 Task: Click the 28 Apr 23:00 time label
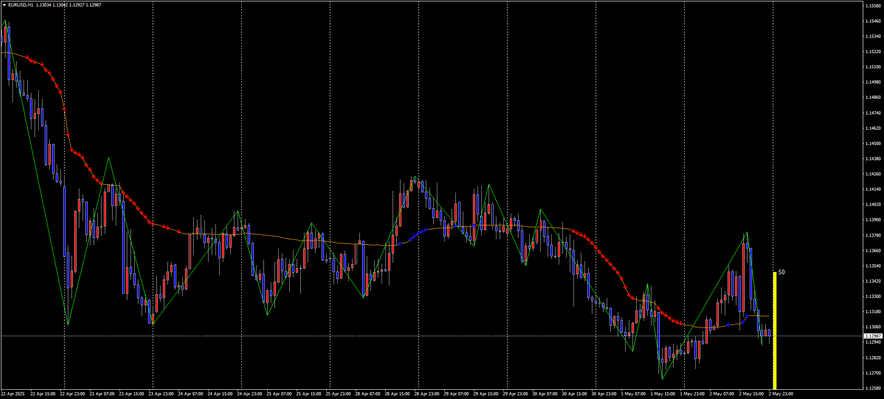coord(427,394)
